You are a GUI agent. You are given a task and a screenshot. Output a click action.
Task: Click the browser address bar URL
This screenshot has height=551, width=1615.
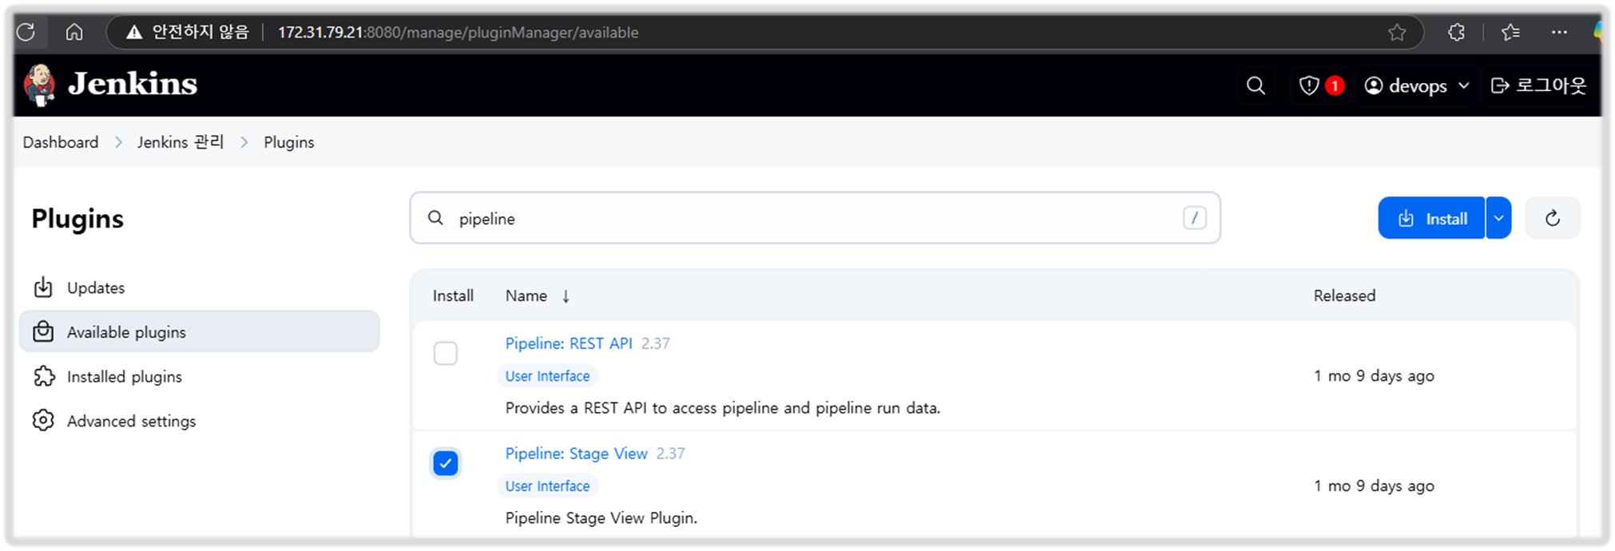[x=458, y=32]
